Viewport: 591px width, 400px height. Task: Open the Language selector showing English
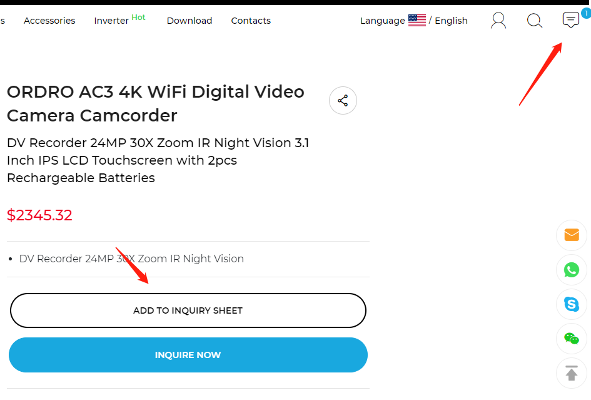[382, 20]
